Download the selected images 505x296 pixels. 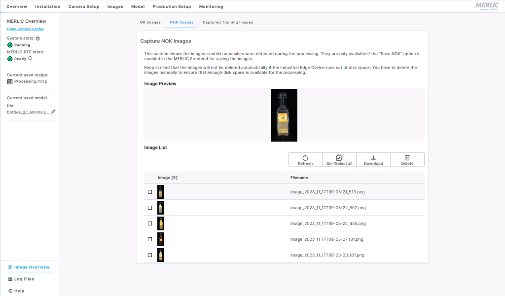coord(373,159)
